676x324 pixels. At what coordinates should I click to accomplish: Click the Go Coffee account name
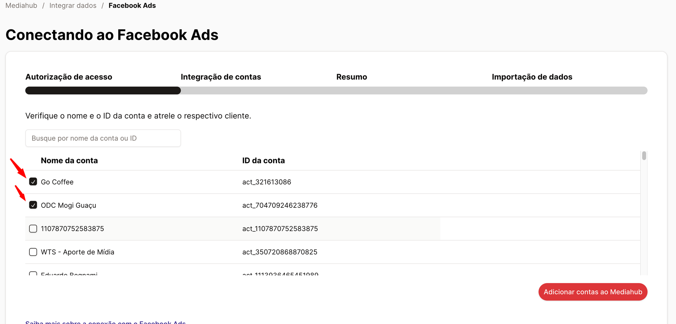[x=57, y=182]
